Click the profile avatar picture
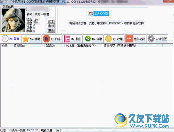 [x=13, y=20]
